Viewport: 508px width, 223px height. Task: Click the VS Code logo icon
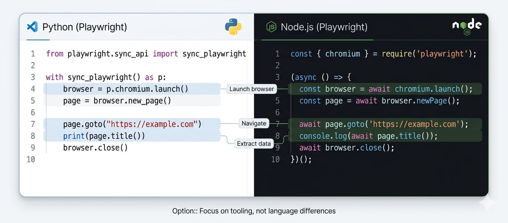32,27
